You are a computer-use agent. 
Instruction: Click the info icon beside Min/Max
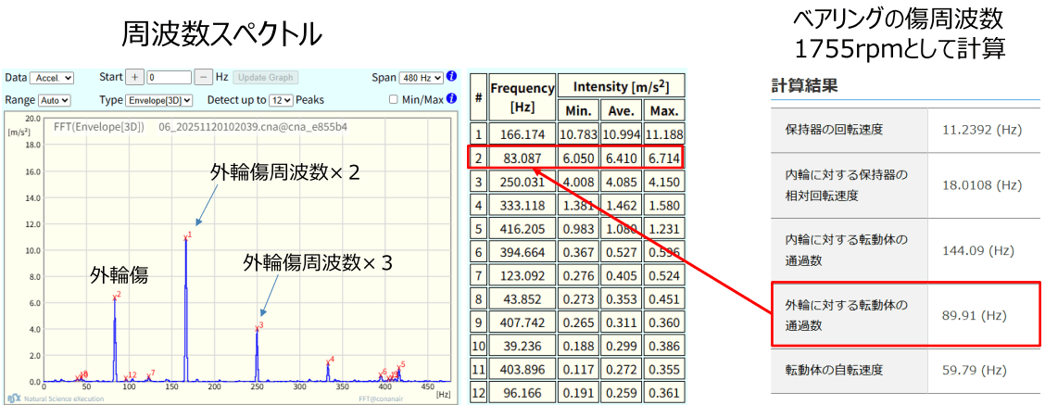tap(451, 98)
